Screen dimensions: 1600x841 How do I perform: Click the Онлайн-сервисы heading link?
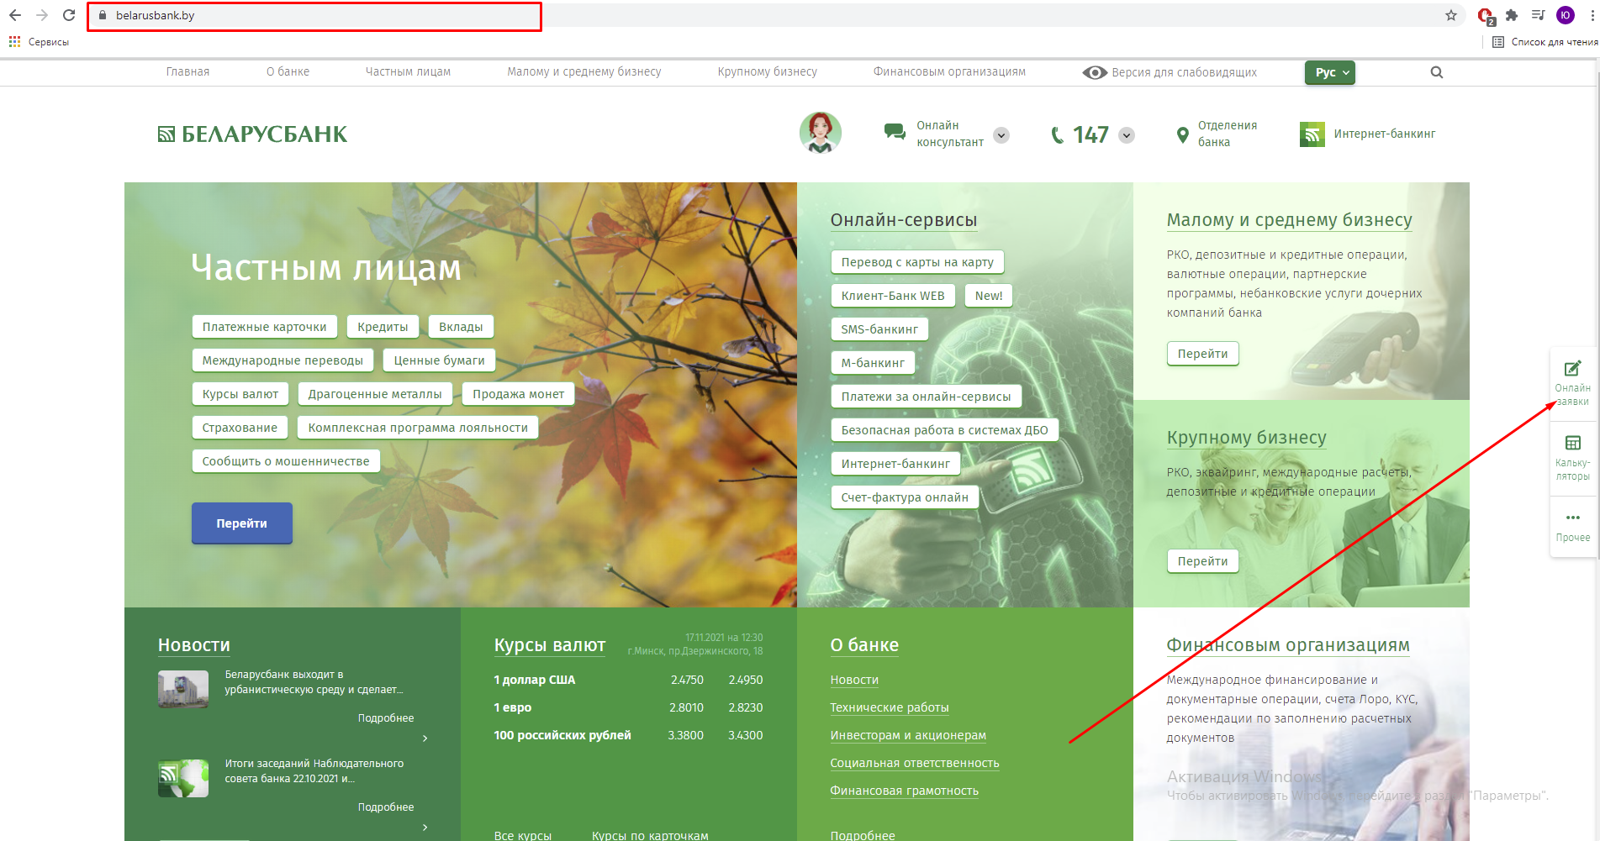tap(904, 220)
